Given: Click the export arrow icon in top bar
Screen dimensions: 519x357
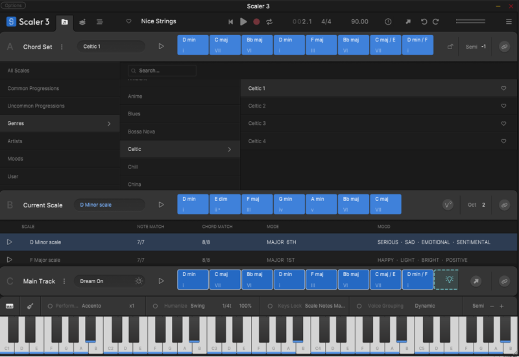Looking at the screenshot, I should (x=408, y=22).
